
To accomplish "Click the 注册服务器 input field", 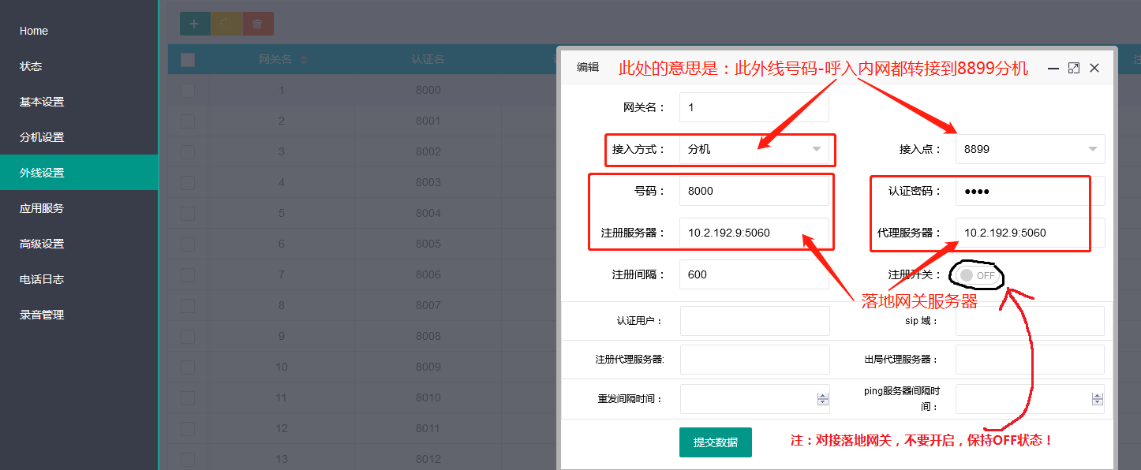I will (x=754, y=233).
